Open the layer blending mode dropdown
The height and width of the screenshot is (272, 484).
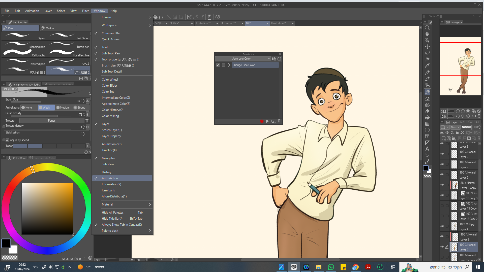[x=456, y=127]
